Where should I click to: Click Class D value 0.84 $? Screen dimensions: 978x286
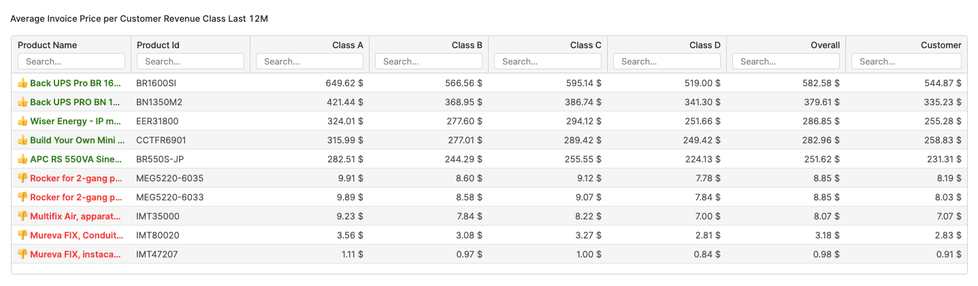click(x=706, y=254)
